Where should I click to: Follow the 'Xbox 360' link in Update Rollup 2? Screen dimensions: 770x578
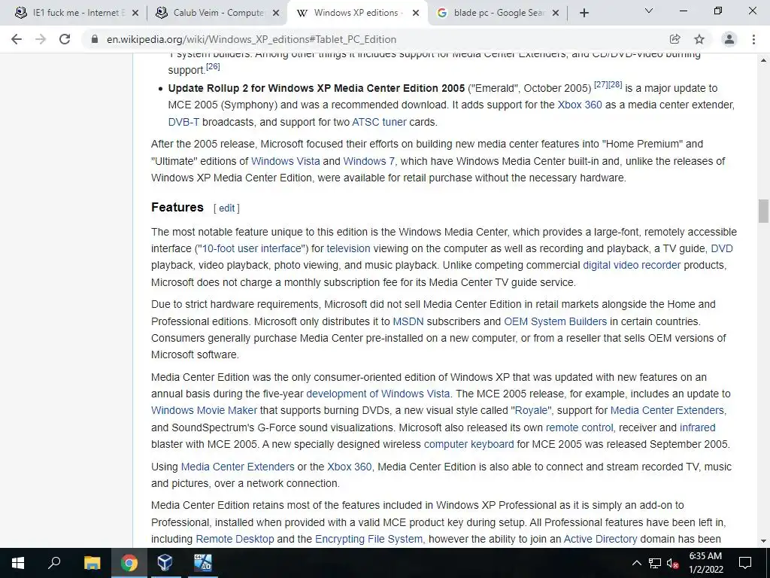[580, 105]
